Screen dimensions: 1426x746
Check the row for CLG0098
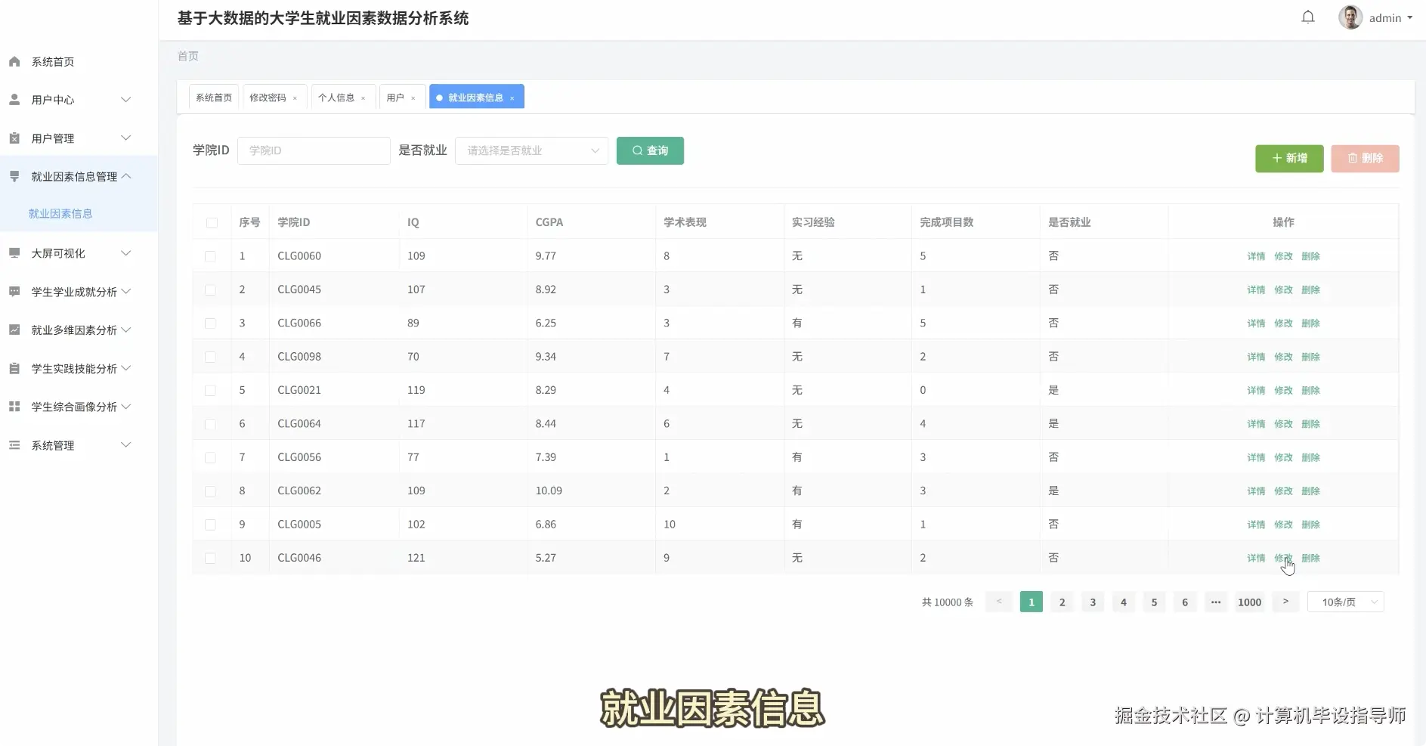pyautogui.click(x=210, y=357)
